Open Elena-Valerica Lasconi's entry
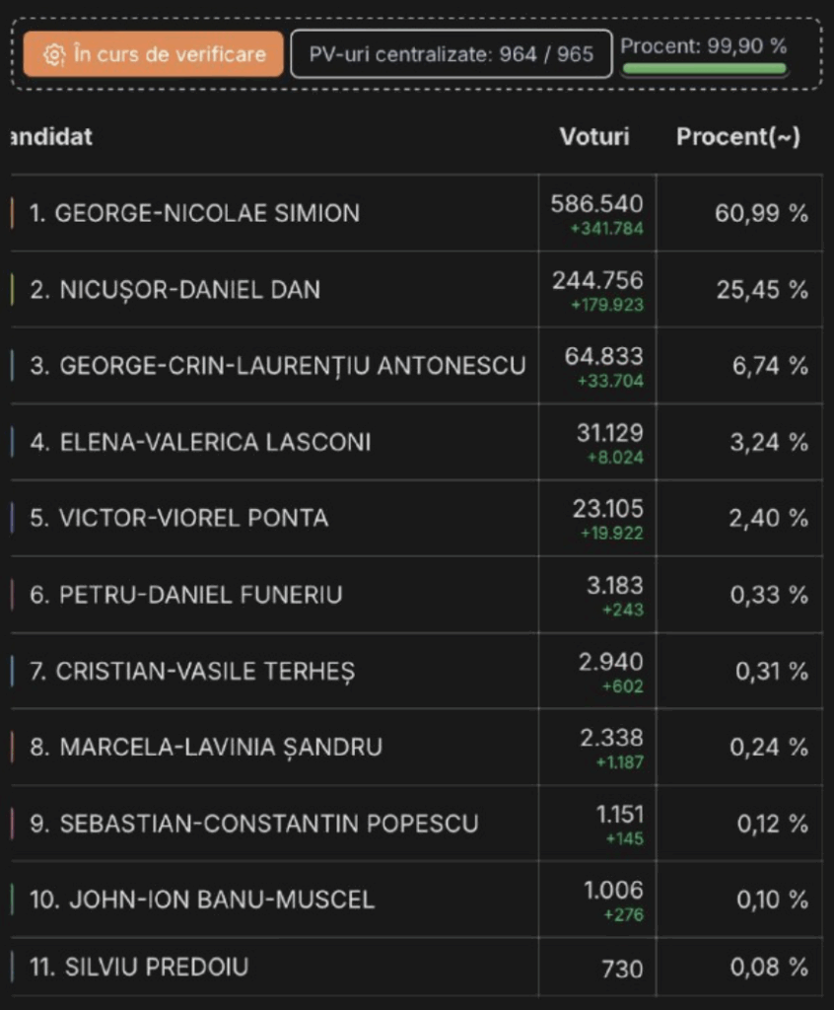This screenshot has width=834, height=1010. (x=200, y=442)
